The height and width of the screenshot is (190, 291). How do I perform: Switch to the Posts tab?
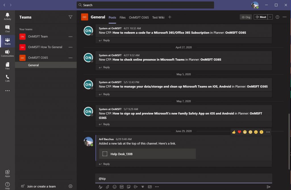pos(112,17)
